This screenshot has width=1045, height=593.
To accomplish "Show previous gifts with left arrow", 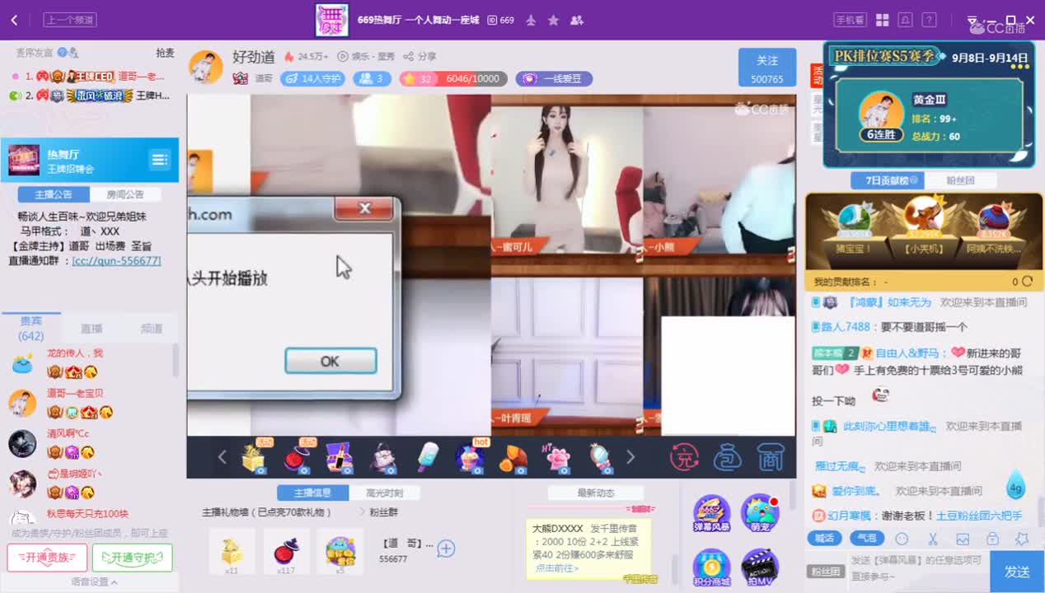I will 222,457.
